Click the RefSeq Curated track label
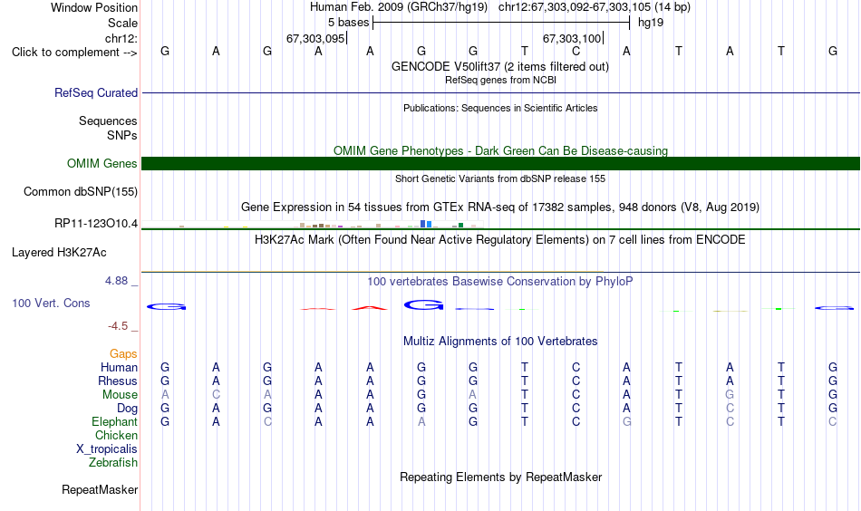Viewport: 861px width, 511px height. (x=95, y=92)
